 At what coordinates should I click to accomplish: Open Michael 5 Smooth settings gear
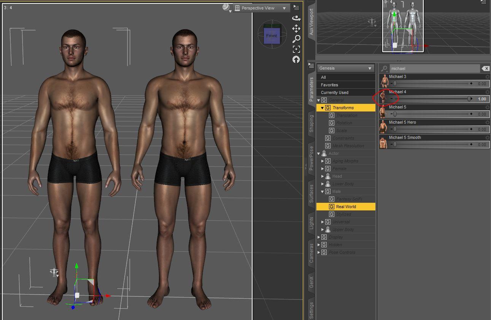(x=487, y=138)
